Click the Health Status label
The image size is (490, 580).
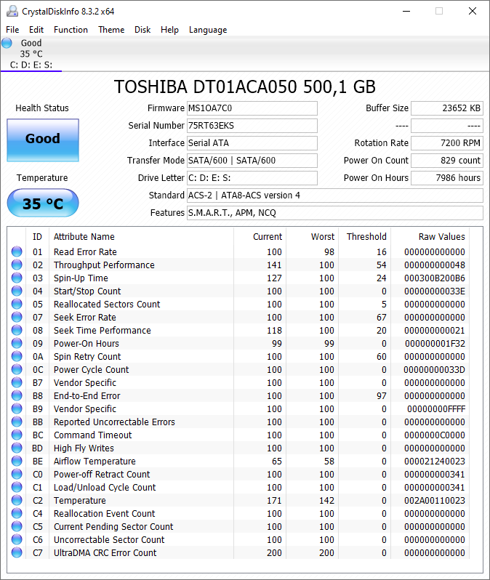point(42,108)
